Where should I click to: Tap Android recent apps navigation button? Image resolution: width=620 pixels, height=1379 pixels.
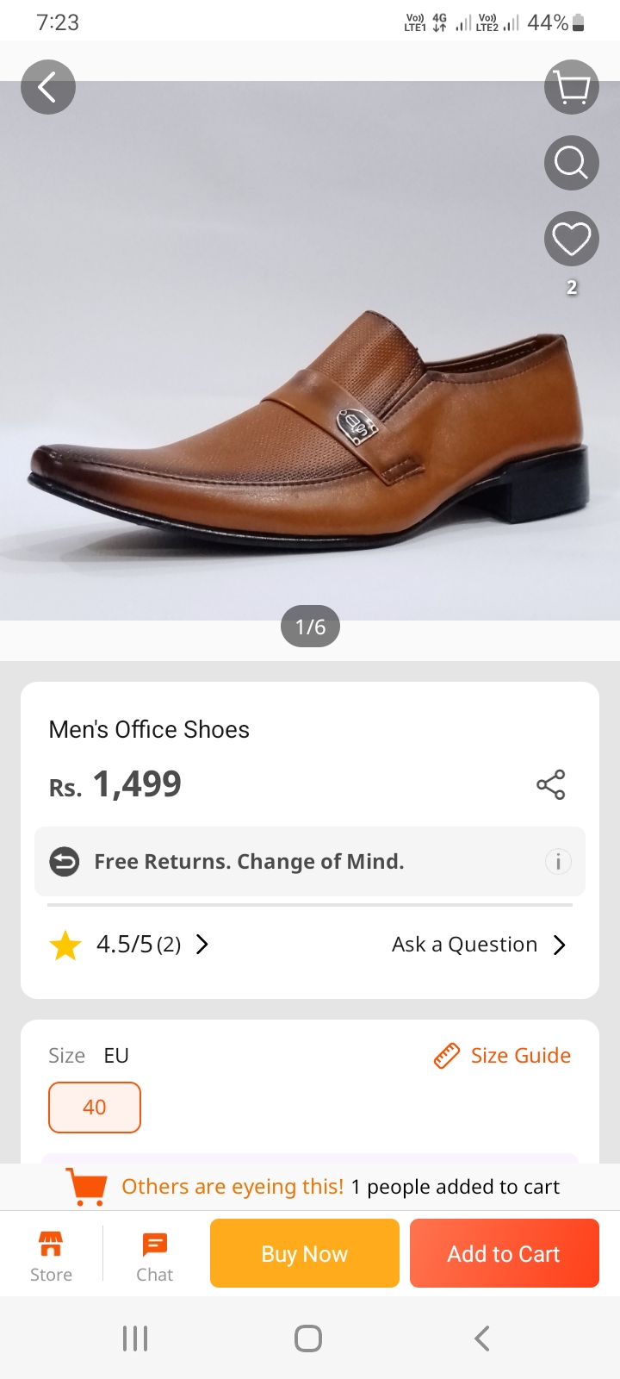click(135, 1338)
